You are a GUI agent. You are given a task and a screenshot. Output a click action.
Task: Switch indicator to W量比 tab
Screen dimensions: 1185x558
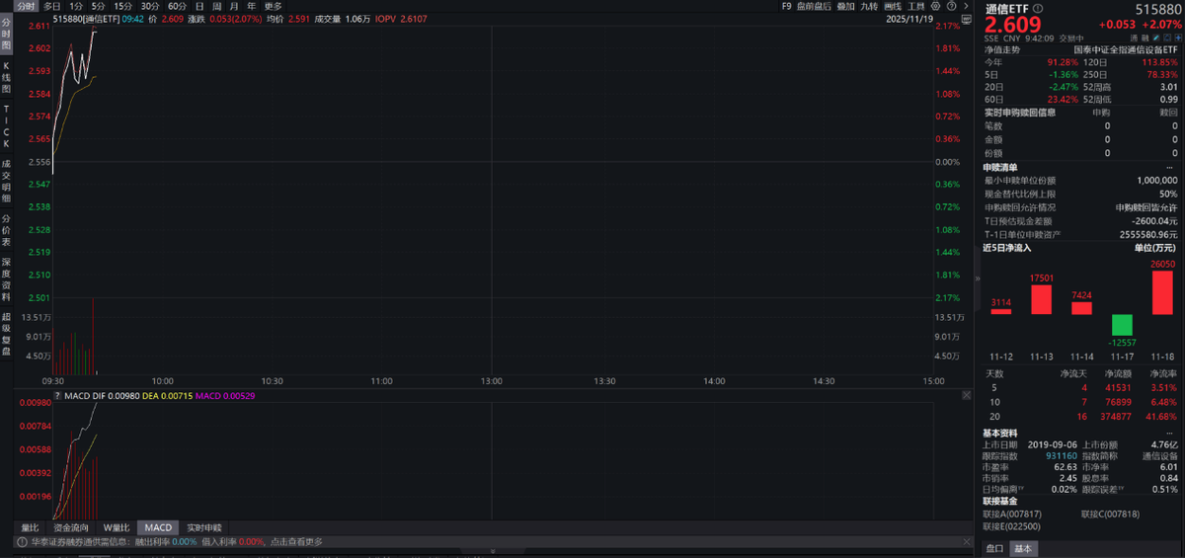pos(117,527)
